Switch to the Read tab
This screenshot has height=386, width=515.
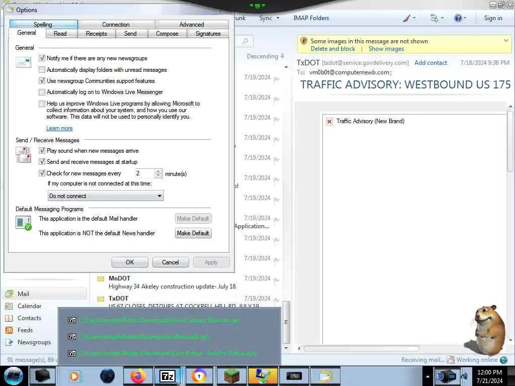60,34
